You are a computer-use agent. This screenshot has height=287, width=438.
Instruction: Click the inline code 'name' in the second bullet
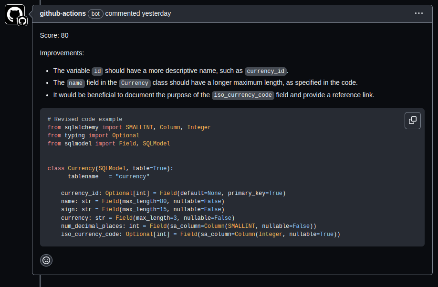pos(75,83)
